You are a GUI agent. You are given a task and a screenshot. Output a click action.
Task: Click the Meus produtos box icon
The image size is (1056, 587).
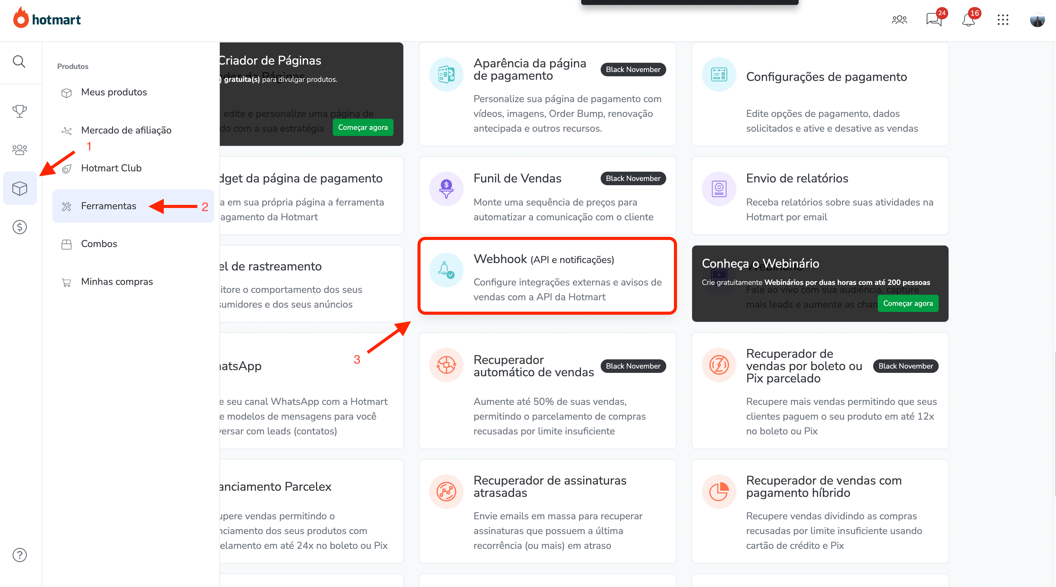(x=67, y=93)
